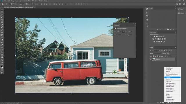Click the Home icon in options bar

[x=3, y=4]
